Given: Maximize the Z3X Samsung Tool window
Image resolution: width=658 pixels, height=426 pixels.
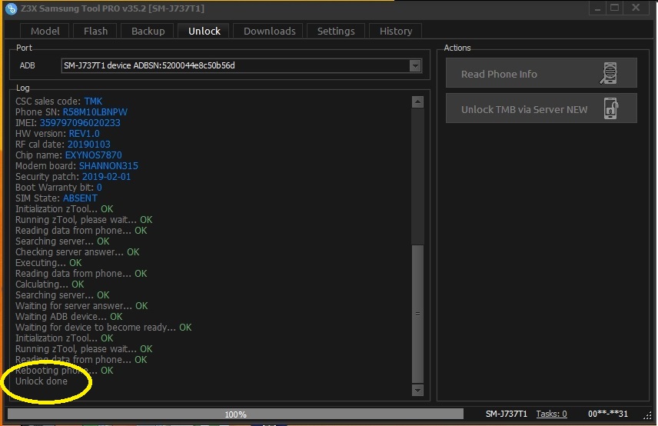Looking at the screenshot, I should point(615,8).
